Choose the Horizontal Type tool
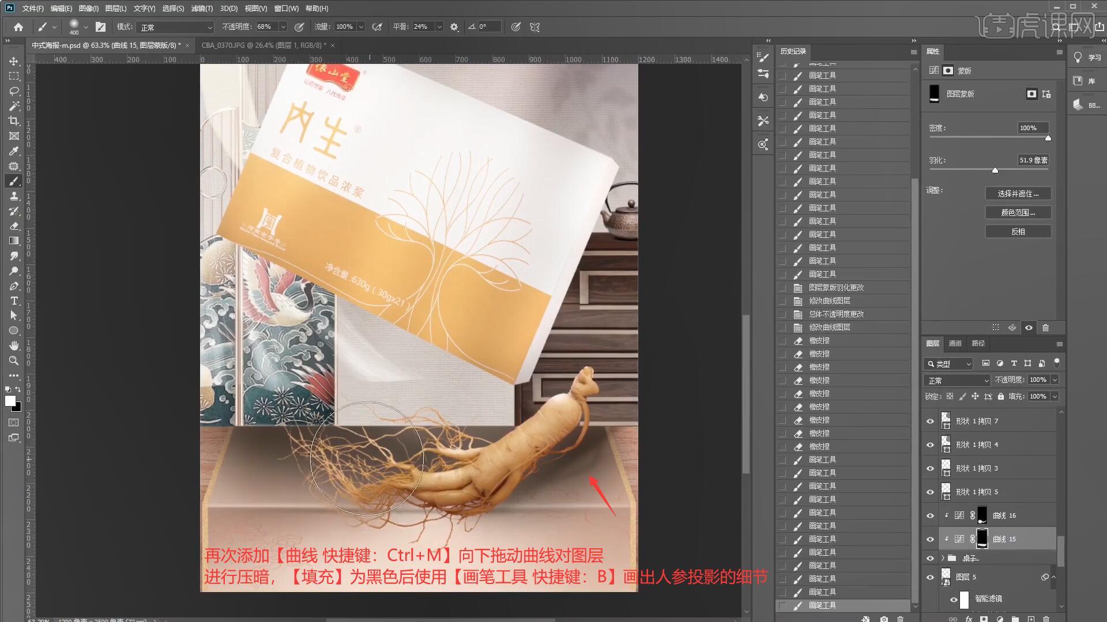The image size is (1107, 622). pos(14,301)
